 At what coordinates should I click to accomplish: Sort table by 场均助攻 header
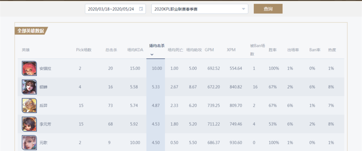(x=194, y=50)
